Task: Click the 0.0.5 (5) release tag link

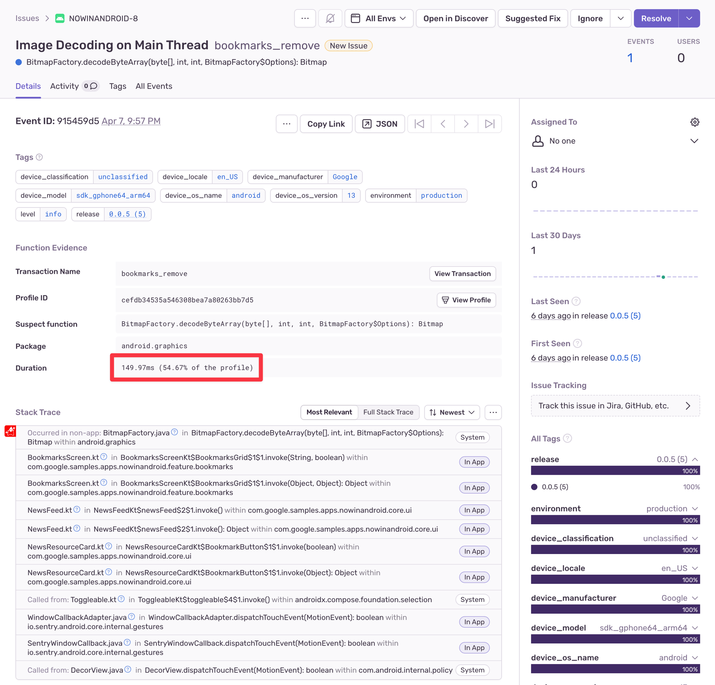Action: [127, 214]
